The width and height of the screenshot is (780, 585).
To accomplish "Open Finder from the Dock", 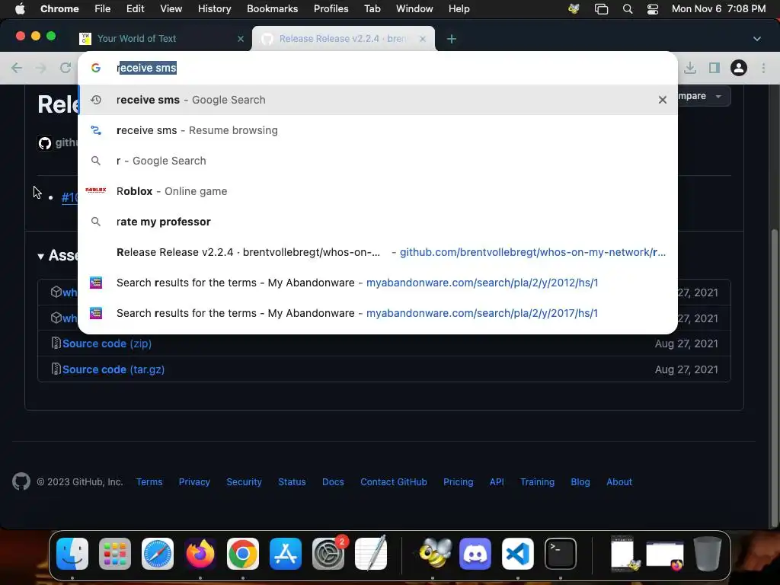I will [x=72, y=554].
